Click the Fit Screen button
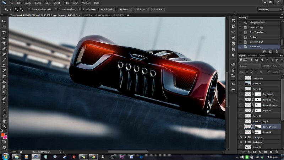Screen dimensions: 284x160 pos(125,9)
